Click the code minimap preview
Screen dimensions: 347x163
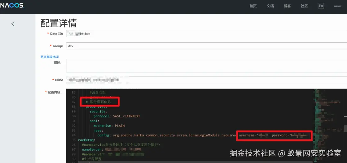[x=328, y=126]
